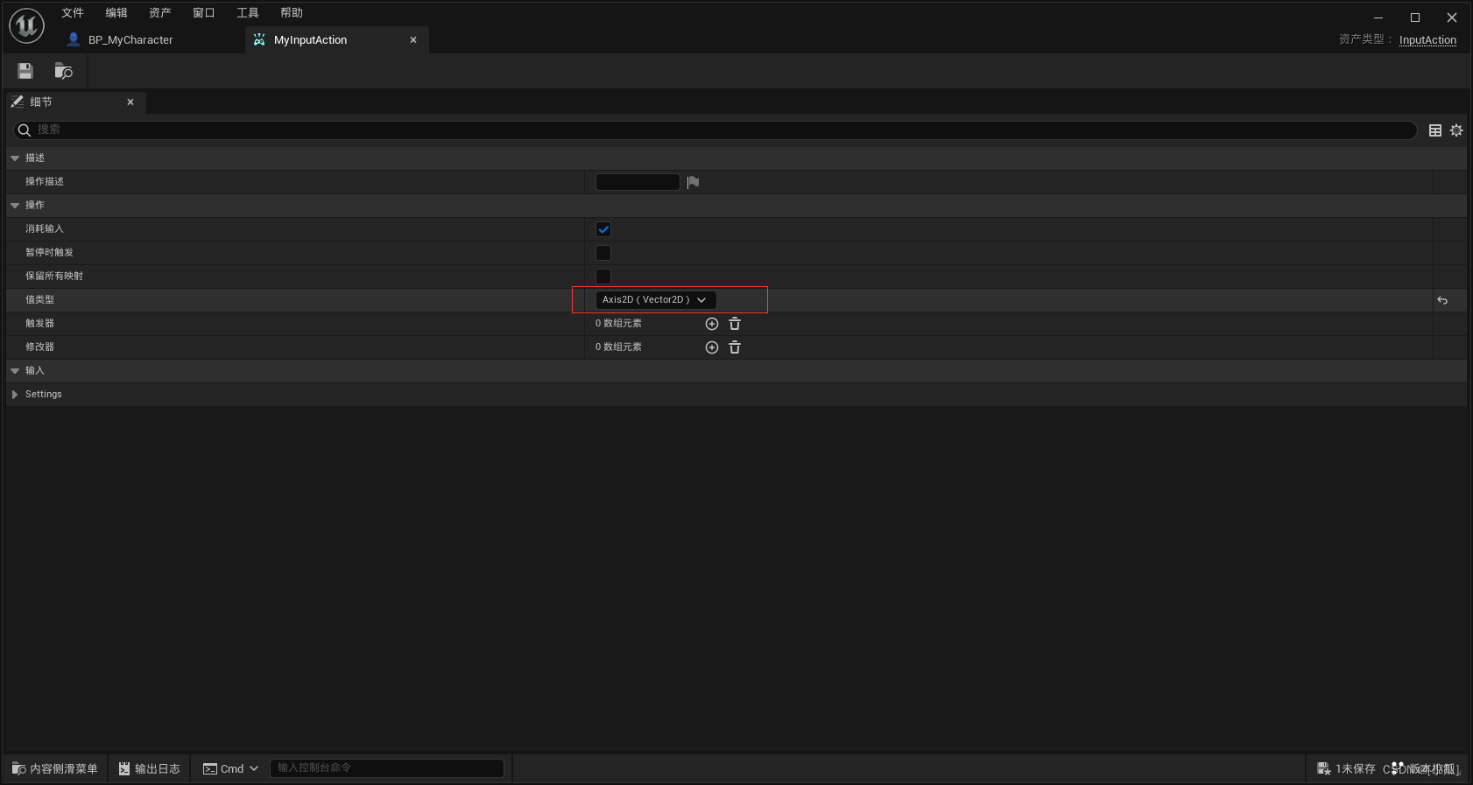Click the flag icon next to 操作描述

tap(693, 182)
